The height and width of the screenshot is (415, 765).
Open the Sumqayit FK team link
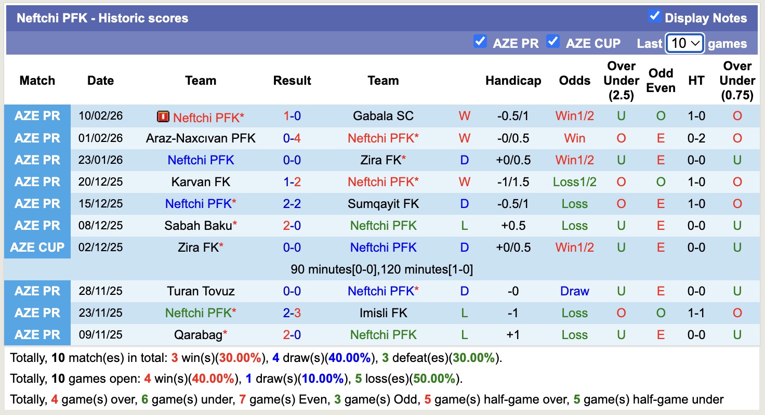pos(383,204)
